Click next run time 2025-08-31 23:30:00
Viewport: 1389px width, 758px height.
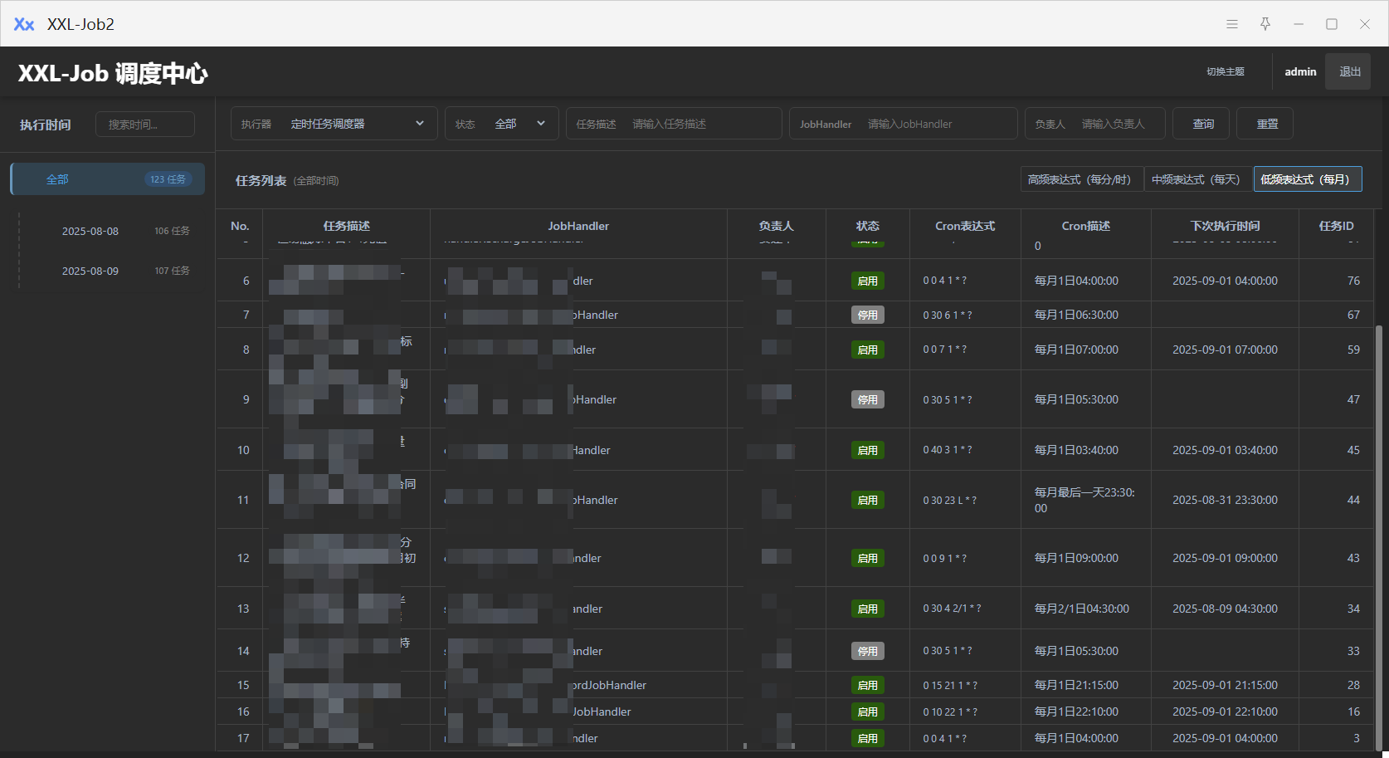[x=1225, y=500]
